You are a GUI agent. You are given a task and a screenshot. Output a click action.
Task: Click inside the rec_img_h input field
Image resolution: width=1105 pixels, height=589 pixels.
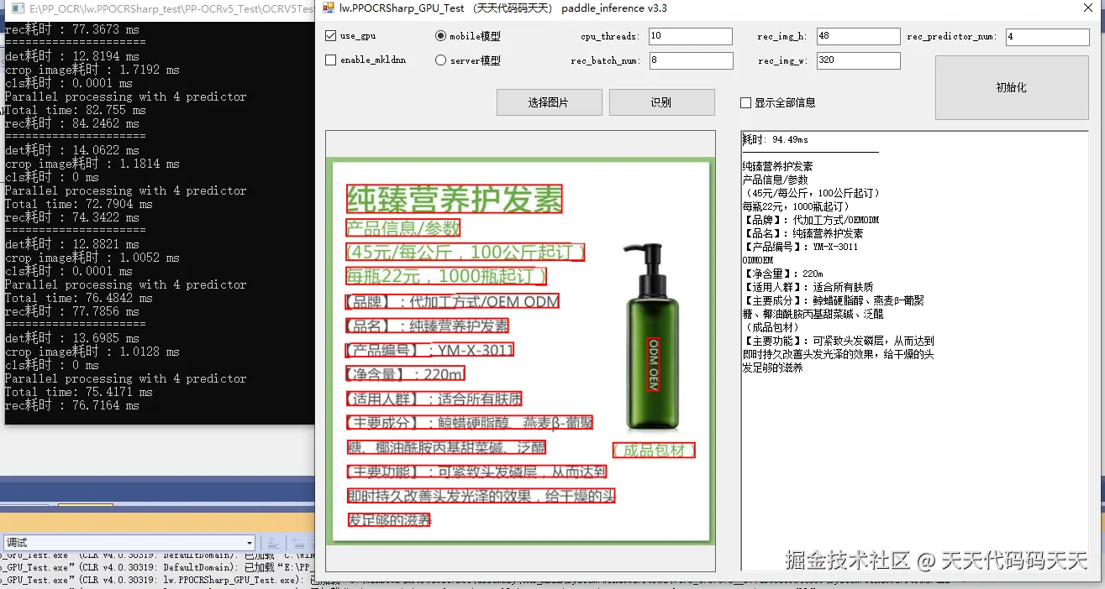(856, 35)
